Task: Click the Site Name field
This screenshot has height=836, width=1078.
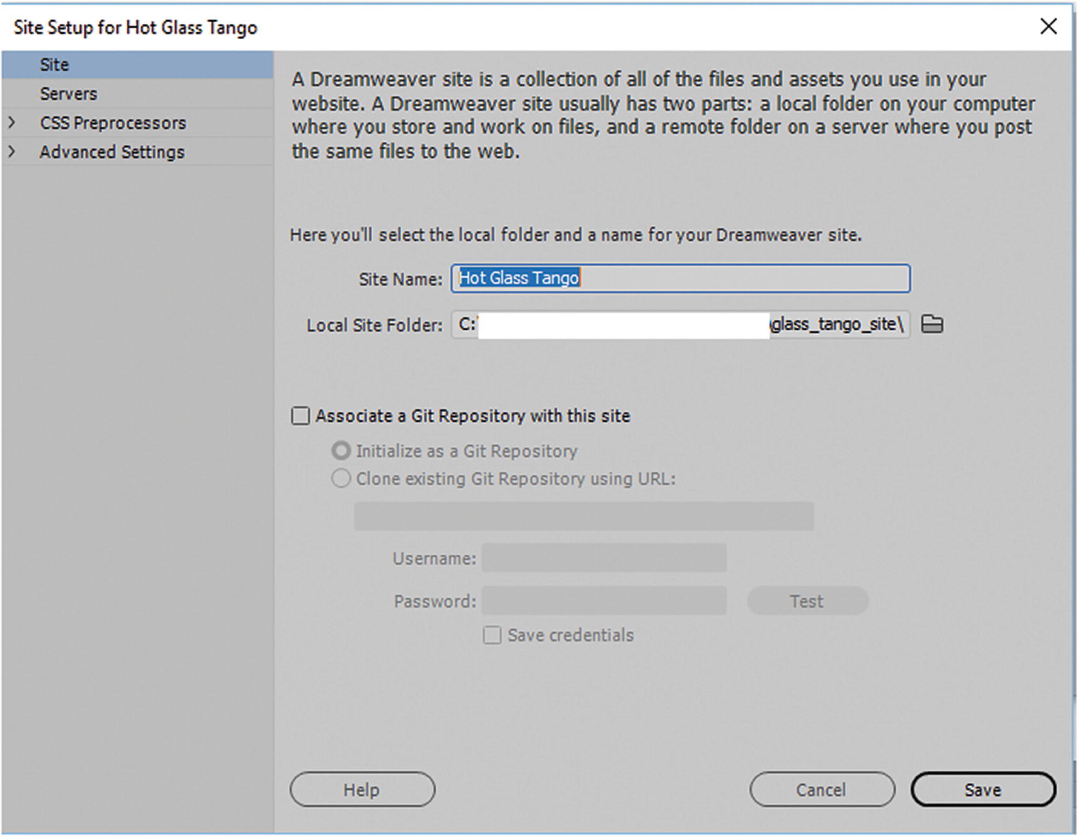Action: click(x=681, y=278)
